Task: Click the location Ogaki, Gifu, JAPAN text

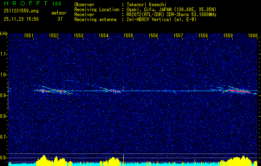Action: click(x=171, y=10)
